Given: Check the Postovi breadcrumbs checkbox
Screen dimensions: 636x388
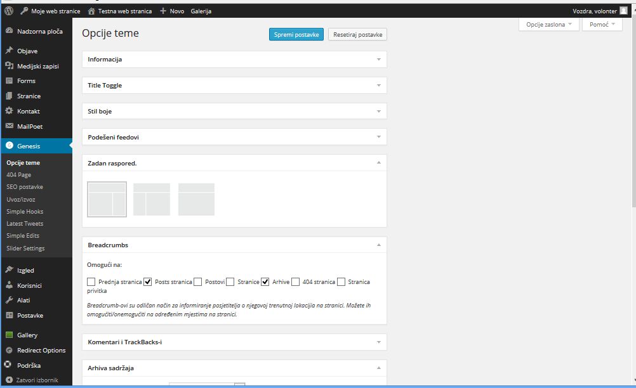Looking at the screenshot, I should (197, 281).
